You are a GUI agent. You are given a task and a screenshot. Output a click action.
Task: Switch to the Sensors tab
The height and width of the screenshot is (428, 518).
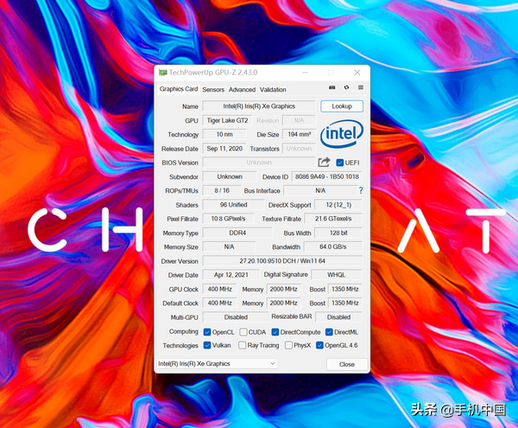pos(213,90)
